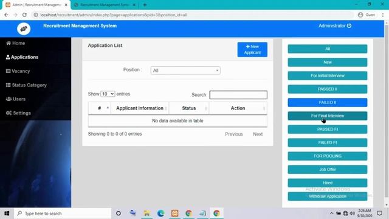
Task: Open Status Category in sidebar
Action: point(26,85)
